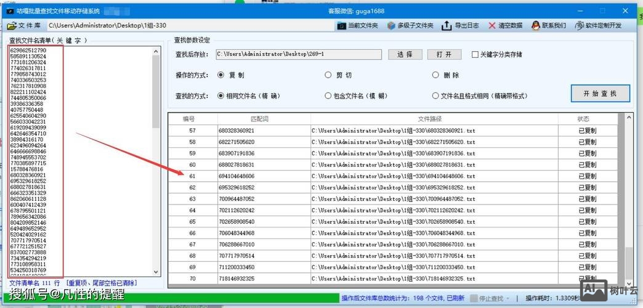Viewport: 643px width, 308px height.
Task: Click the 选择 button
Action: coord(405,55)
